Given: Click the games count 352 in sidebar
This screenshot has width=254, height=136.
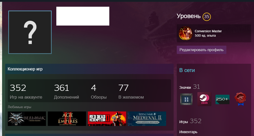Looking at the screenshot, I should pyautogui.click(x=196, y=121).
